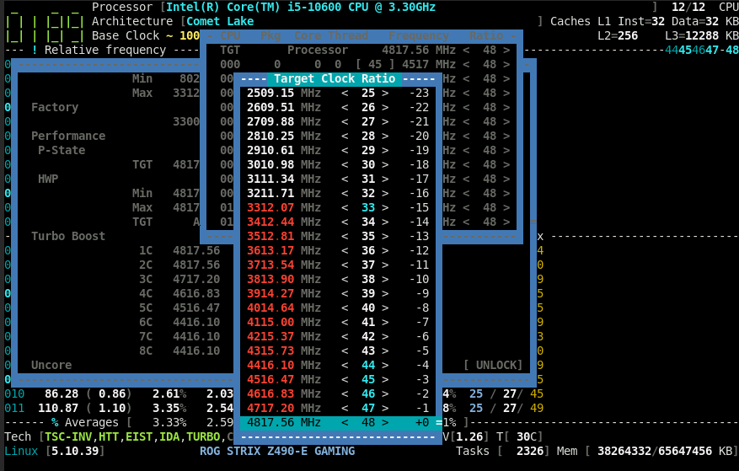Click the TURBO tech flag
This screenshot has width=739, height=471.
point(203,436)
